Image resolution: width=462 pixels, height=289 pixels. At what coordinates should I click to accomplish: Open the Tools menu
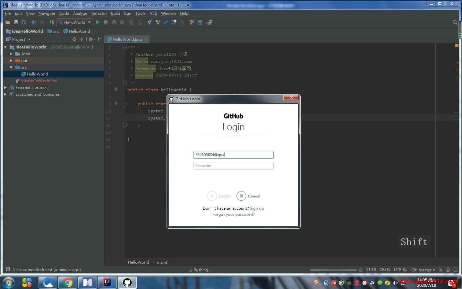click(x=140, y=13)
